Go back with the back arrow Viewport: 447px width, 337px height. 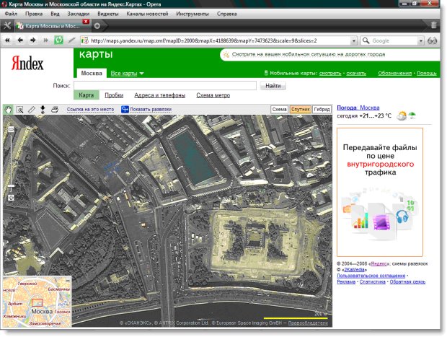pos(20,40)
